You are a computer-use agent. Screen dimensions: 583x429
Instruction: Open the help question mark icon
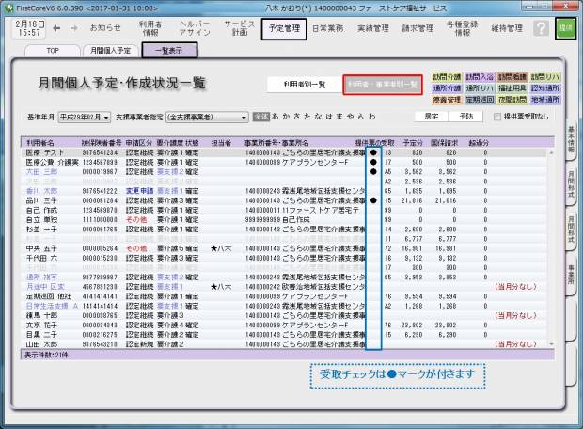pyautogui.click(x=541, y=29)
